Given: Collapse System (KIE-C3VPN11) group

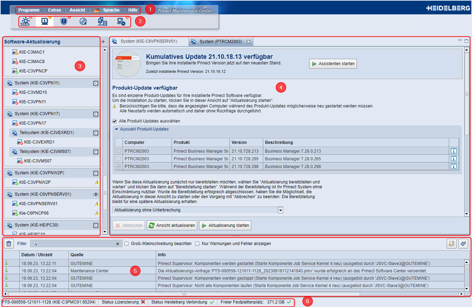Looking at the screenshot, I should [x=96, y=83].
